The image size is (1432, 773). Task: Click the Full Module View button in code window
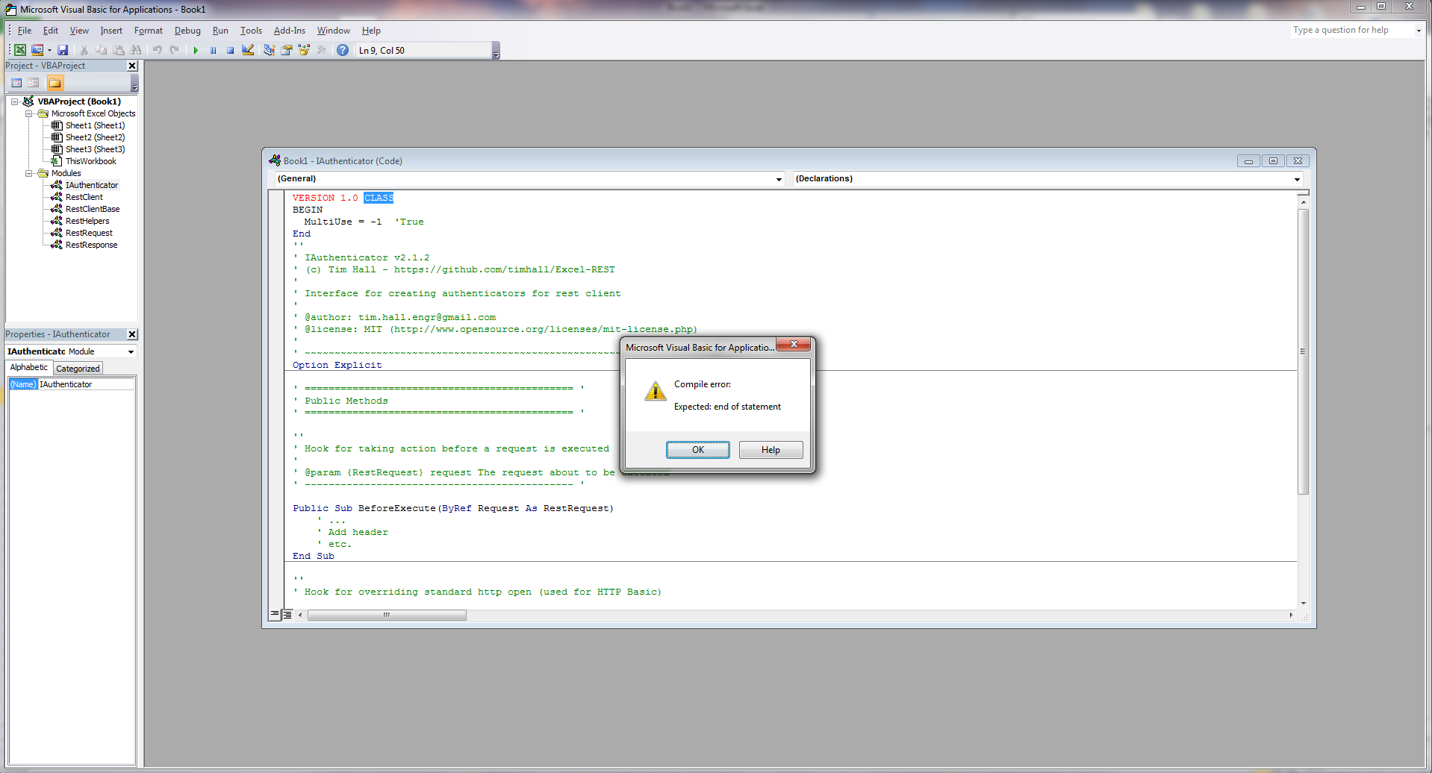tap(287, 615)
